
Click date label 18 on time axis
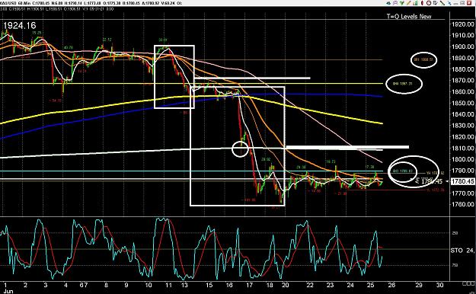pos(270,285)
